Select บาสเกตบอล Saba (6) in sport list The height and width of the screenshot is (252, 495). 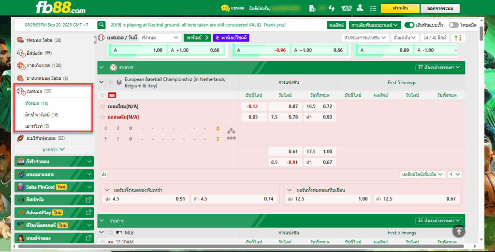pyautogui.click(x=54, y=78)
